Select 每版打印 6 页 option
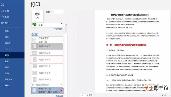Viewport: 171px width, 97px height. click(x=47, y=66)
